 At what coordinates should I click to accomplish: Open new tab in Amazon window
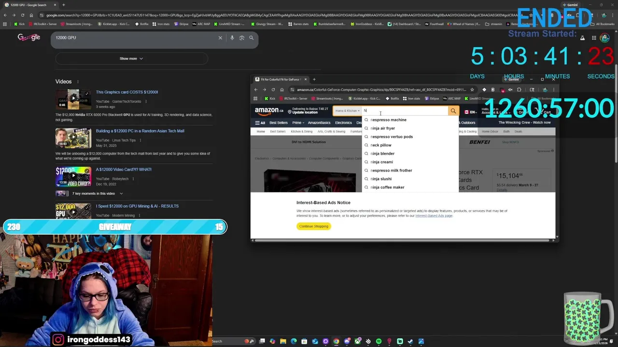tap(314, 79)
